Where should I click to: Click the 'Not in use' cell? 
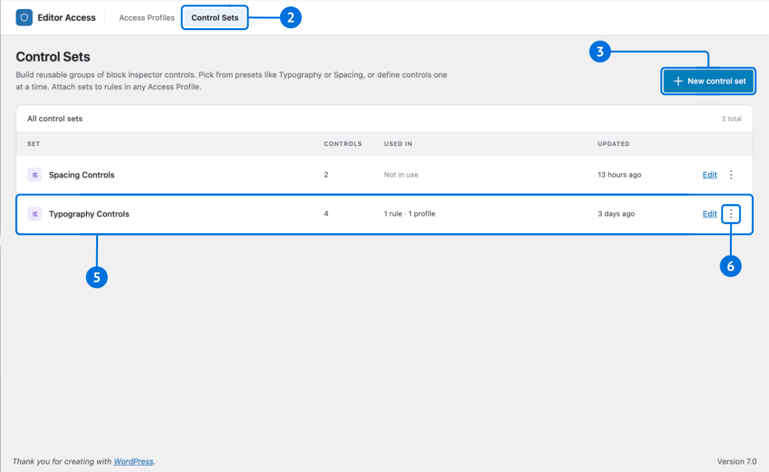tap(401, 175)
